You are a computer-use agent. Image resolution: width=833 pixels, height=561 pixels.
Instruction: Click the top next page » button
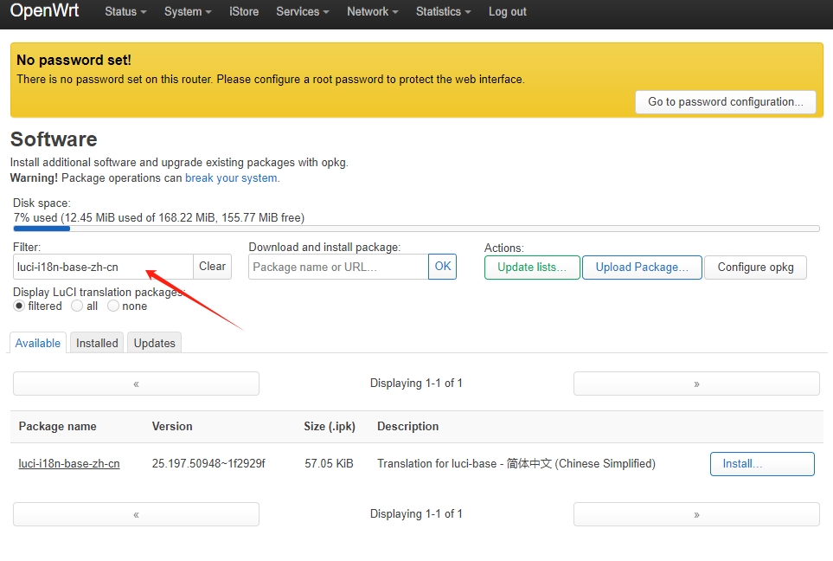(696, 384)
